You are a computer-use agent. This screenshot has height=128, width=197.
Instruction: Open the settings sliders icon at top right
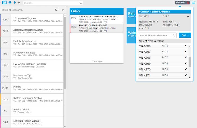click(193, 3)
